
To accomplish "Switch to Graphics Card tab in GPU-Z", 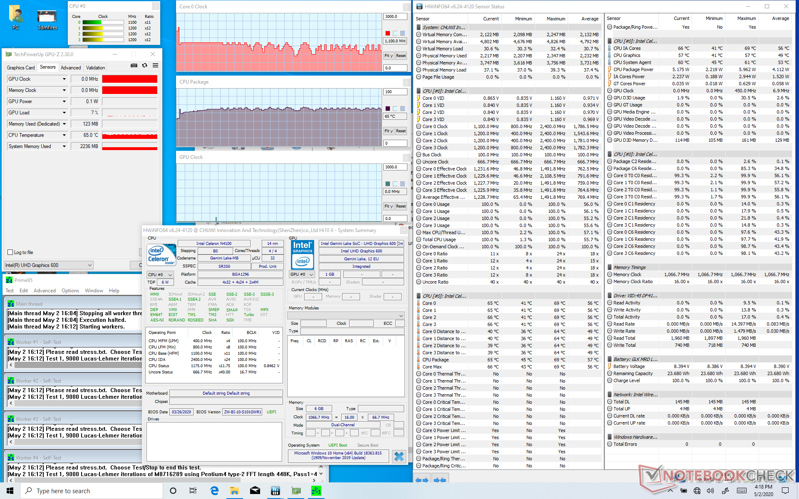I will click(x=21, y=68).
